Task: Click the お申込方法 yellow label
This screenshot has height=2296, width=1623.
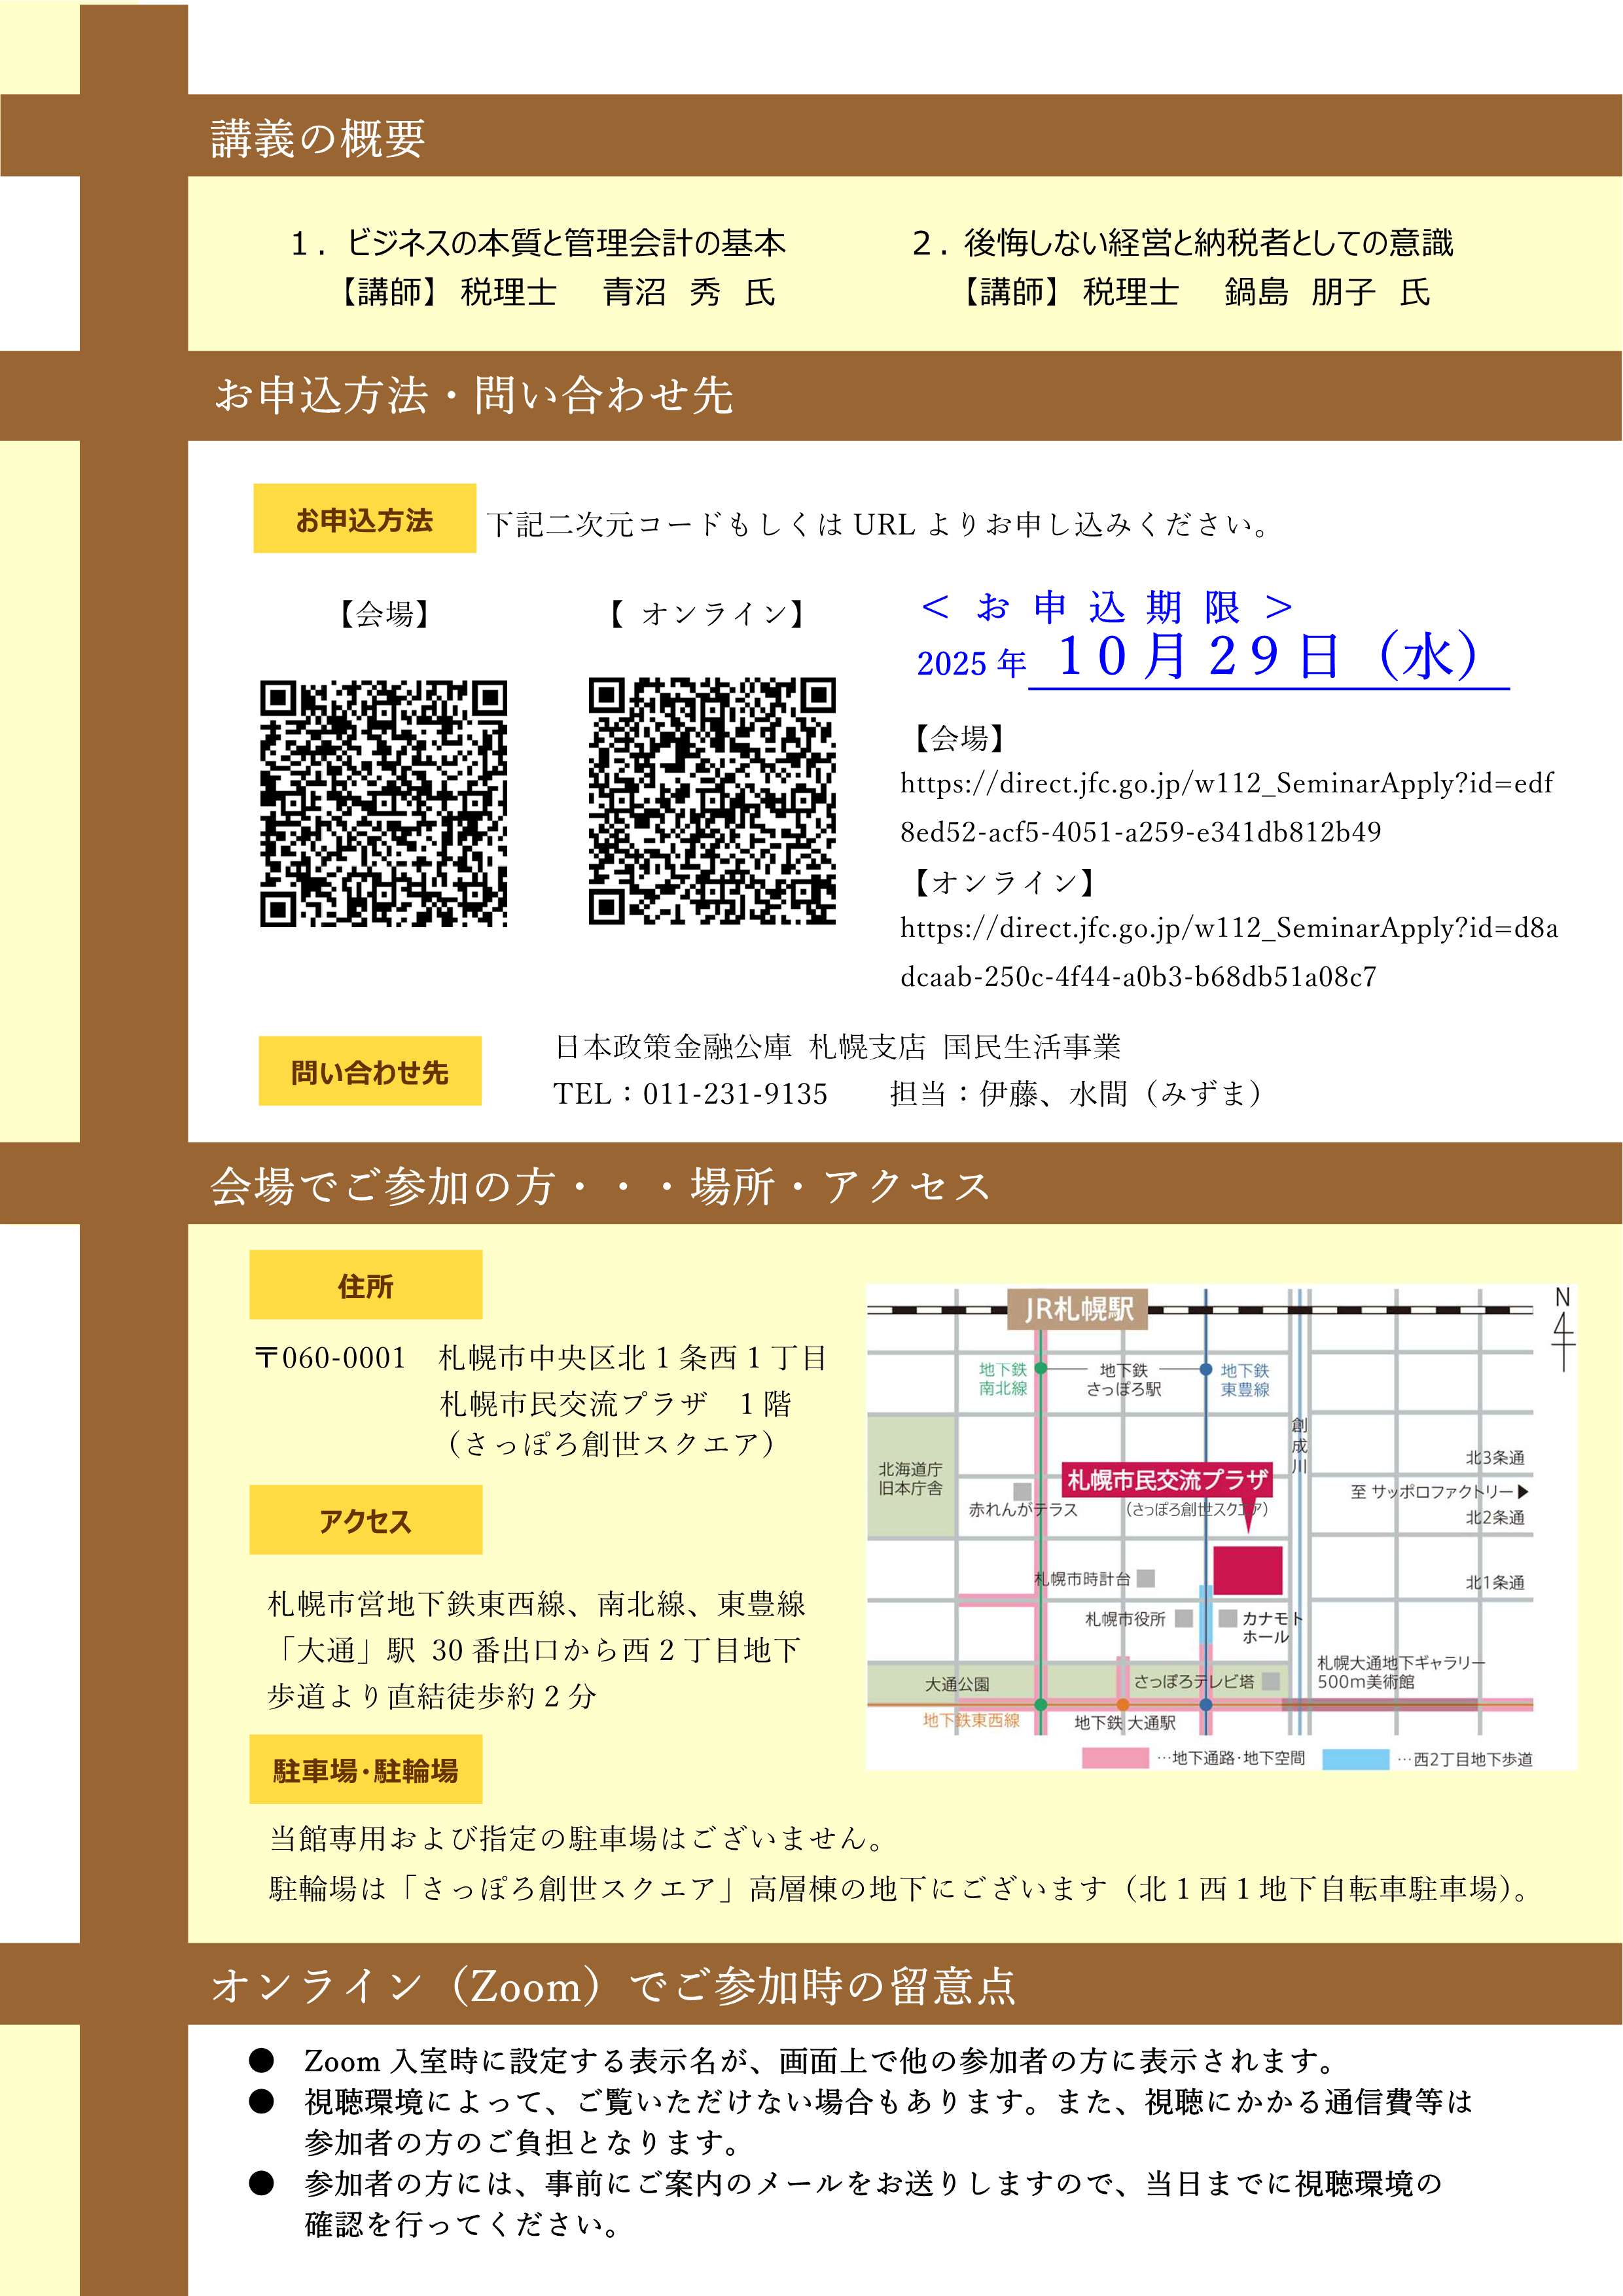Action: [x=364, y=519]
